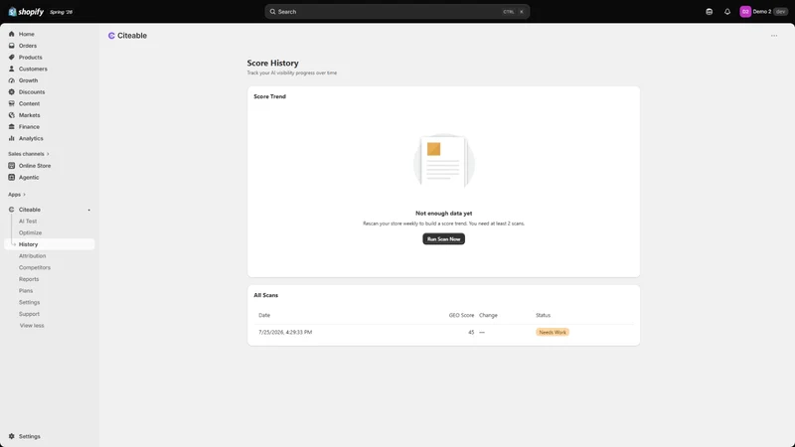Expand the Apps section
Screen dimensions: 795x447
click(x=16, y=195)
